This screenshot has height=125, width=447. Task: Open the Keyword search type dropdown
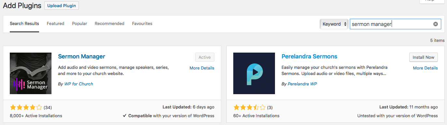pos(334,24)
